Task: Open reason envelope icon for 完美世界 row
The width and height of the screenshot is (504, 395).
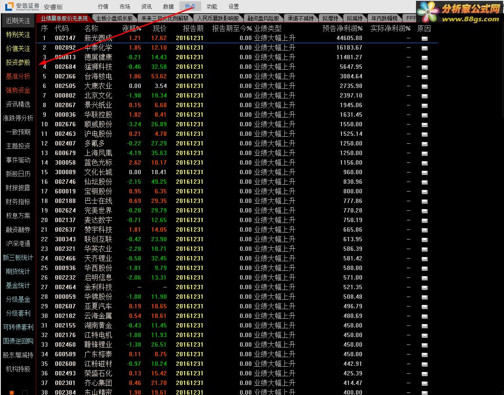Action: point(425,211)
